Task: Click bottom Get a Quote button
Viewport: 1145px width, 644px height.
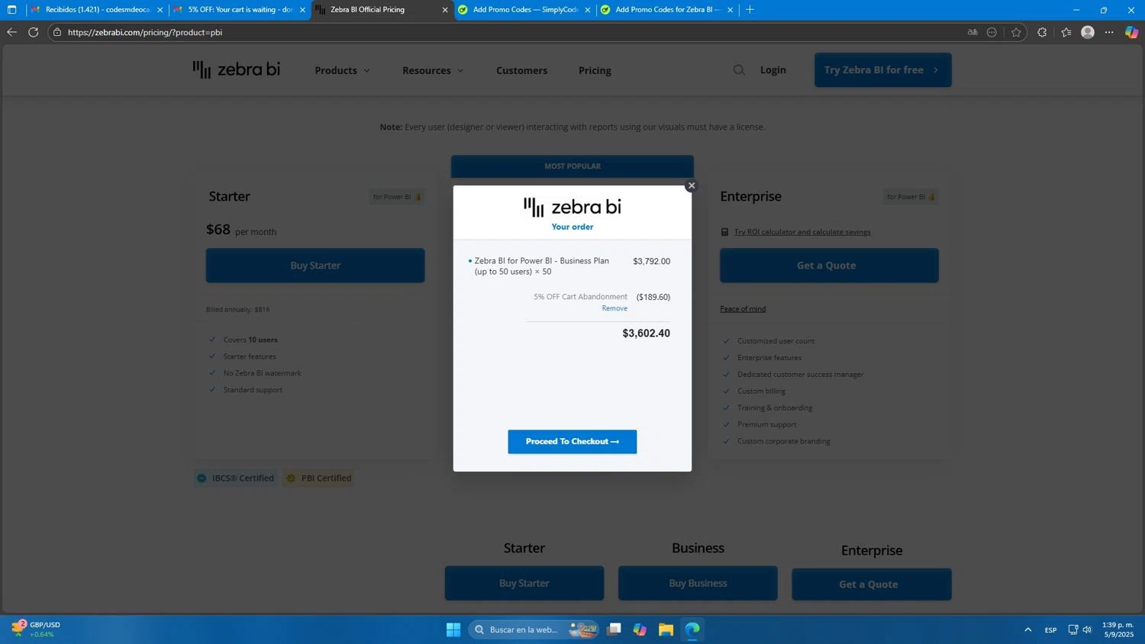Action: pyautogui.click(x=871, y=584)
